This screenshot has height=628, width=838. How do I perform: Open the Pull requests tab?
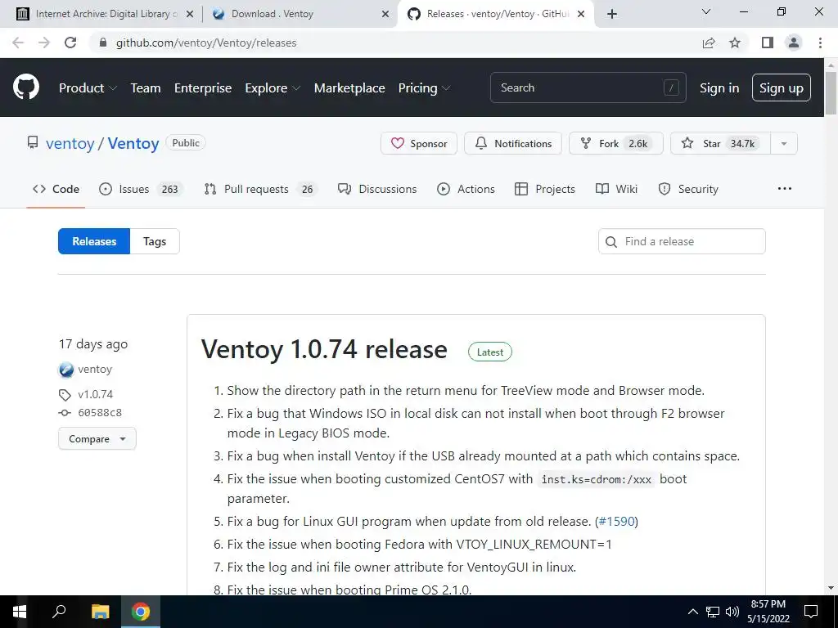coord(261,189)
